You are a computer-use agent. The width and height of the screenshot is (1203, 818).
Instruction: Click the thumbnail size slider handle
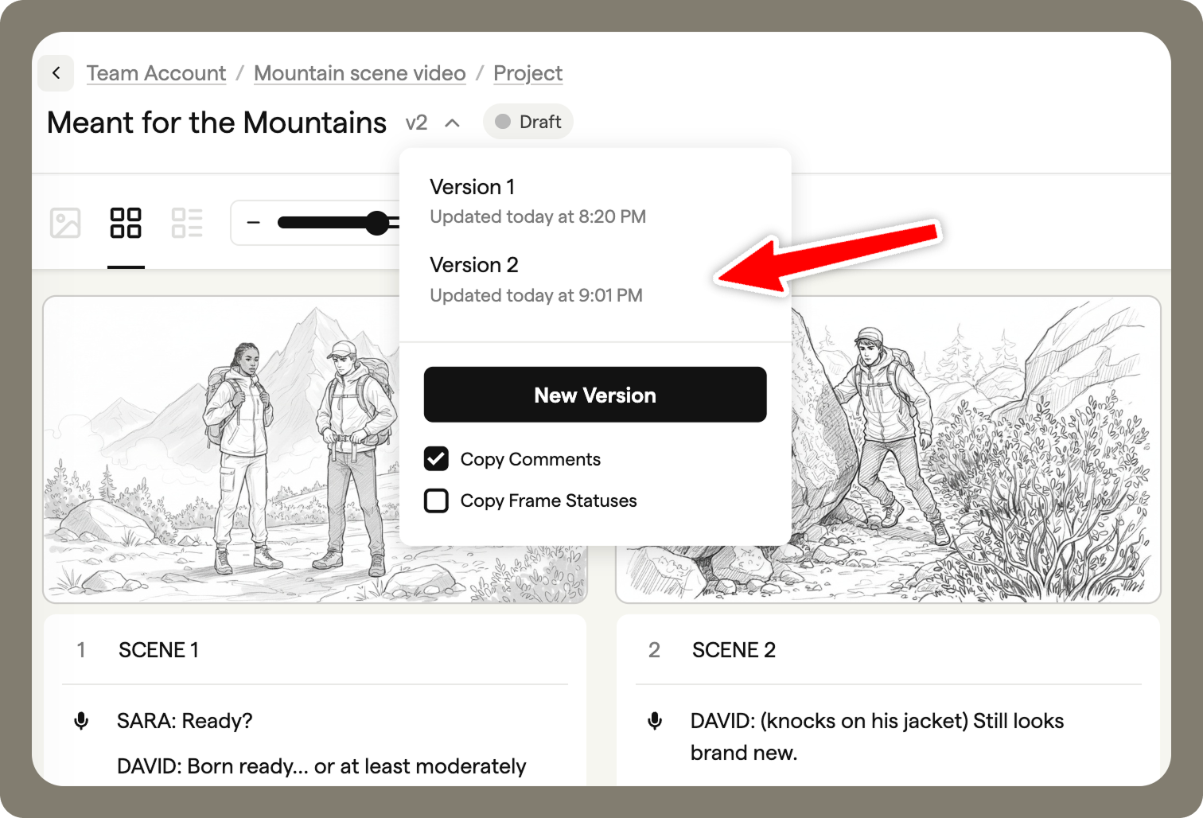point(376,223)
